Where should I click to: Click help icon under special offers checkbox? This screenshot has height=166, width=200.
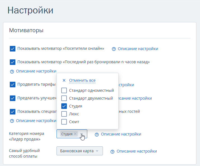coord(12,121)
